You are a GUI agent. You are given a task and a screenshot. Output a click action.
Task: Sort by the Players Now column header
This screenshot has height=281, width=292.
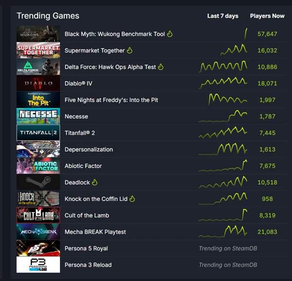(267, 16)
